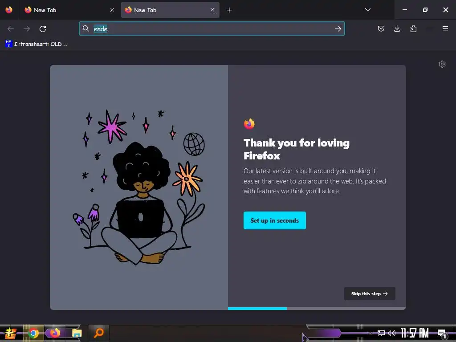Open a new tab with plus button
The width and height of the screenshot is (456, 342).
pos(229,10)
